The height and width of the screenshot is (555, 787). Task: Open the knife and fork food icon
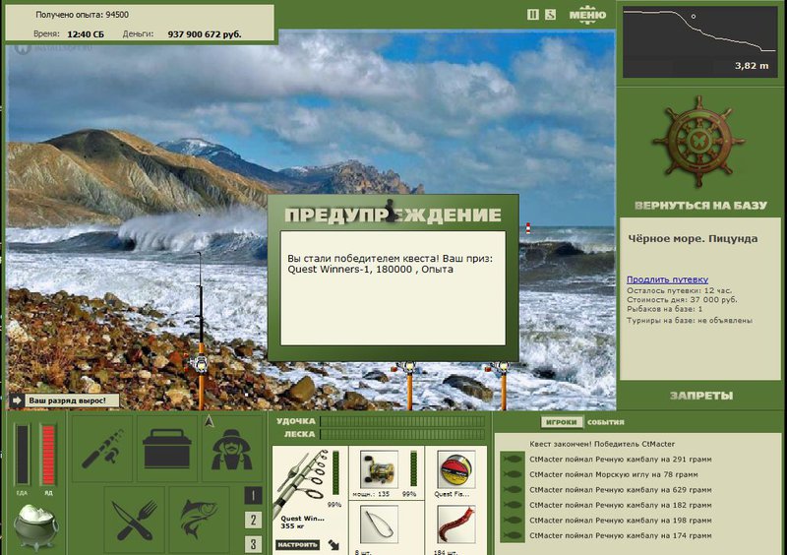(135, 520)
